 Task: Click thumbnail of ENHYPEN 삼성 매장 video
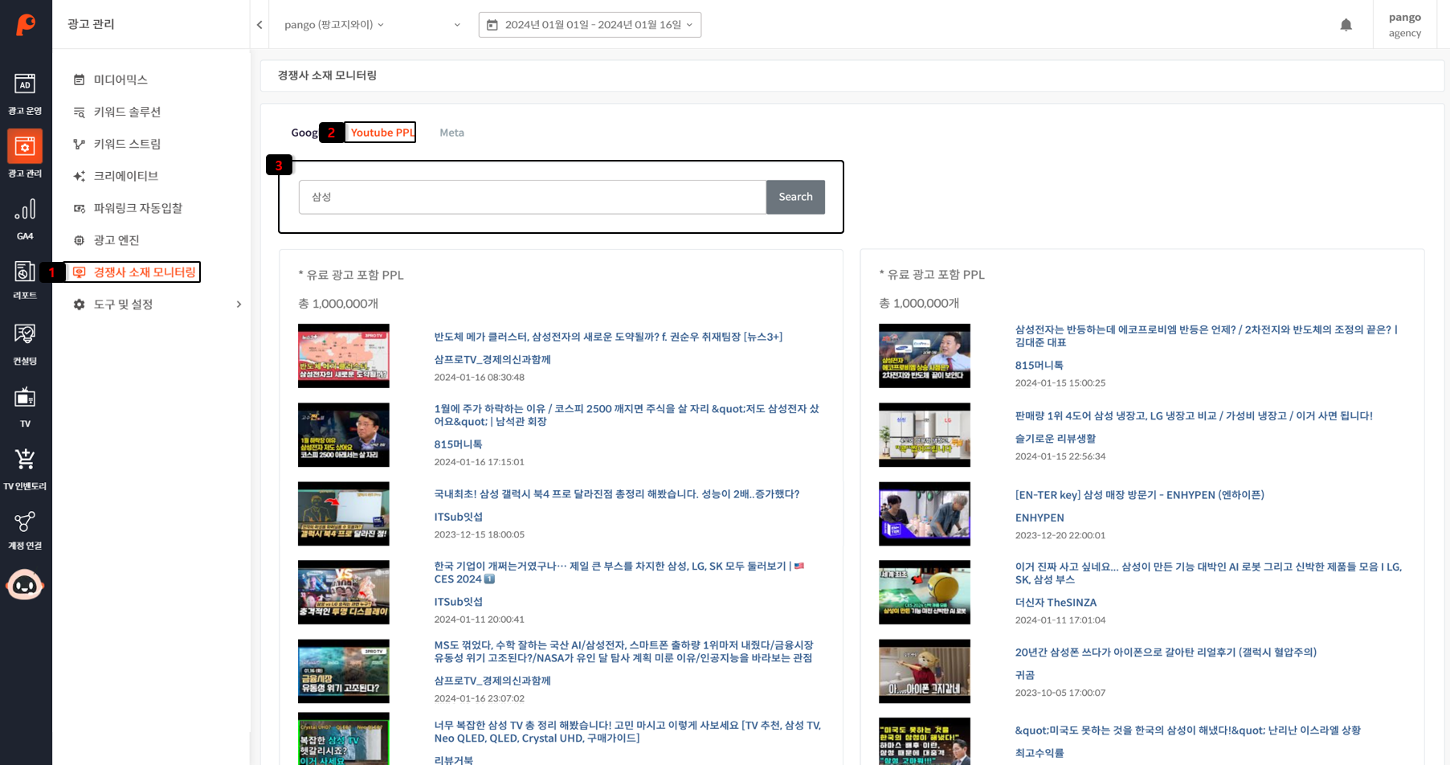[925, 513]
